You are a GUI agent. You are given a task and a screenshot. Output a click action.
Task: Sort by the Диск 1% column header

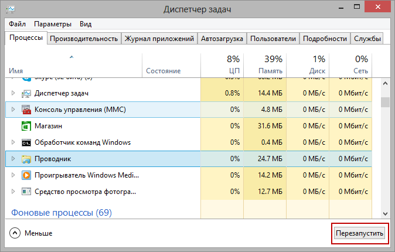coord(308,65)
